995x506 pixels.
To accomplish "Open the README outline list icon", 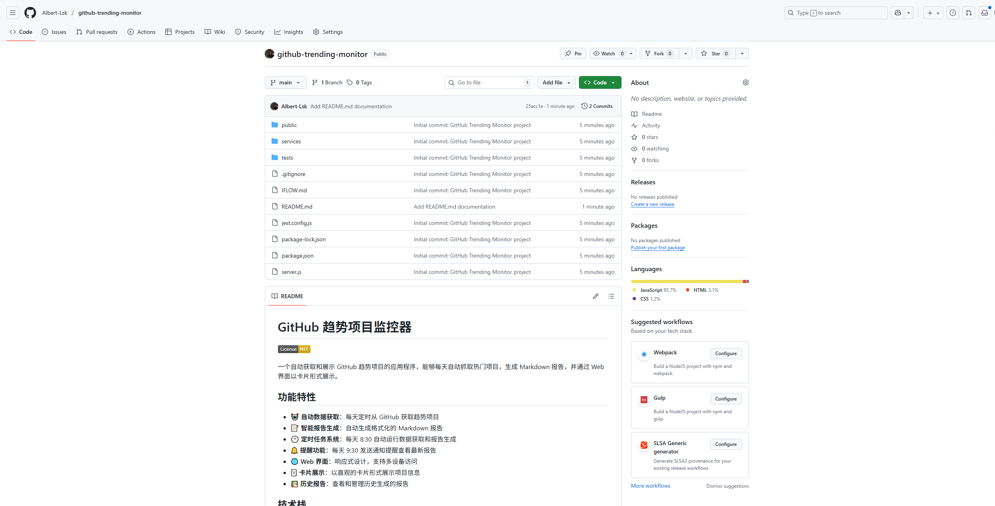I will (x=611, y=296).
